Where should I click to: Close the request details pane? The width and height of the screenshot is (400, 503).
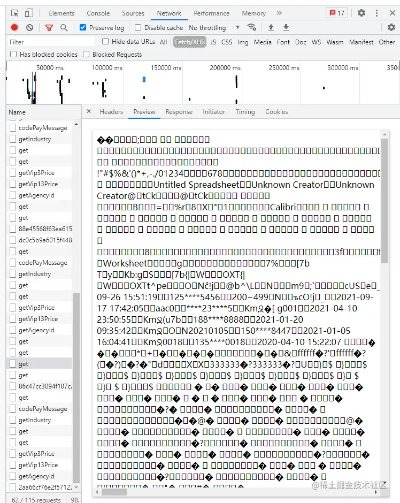click(x=89, y=111)
